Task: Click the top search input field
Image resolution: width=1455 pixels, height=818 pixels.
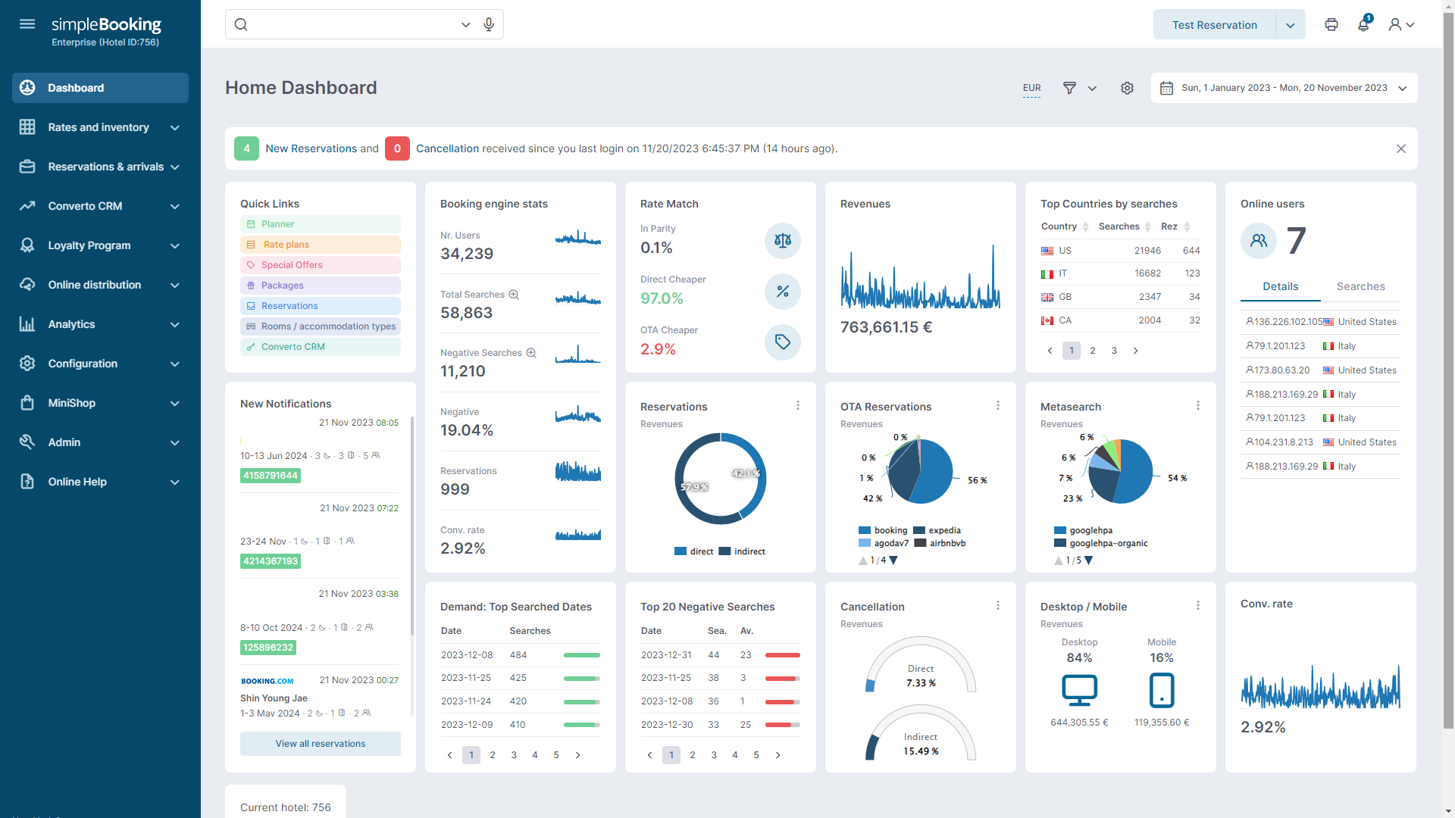Action: point(349,24)
